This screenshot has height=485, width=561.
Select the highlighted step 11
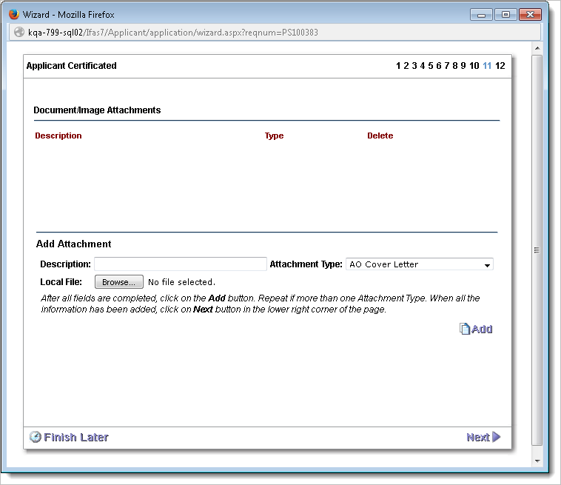[x=487, y=66]
